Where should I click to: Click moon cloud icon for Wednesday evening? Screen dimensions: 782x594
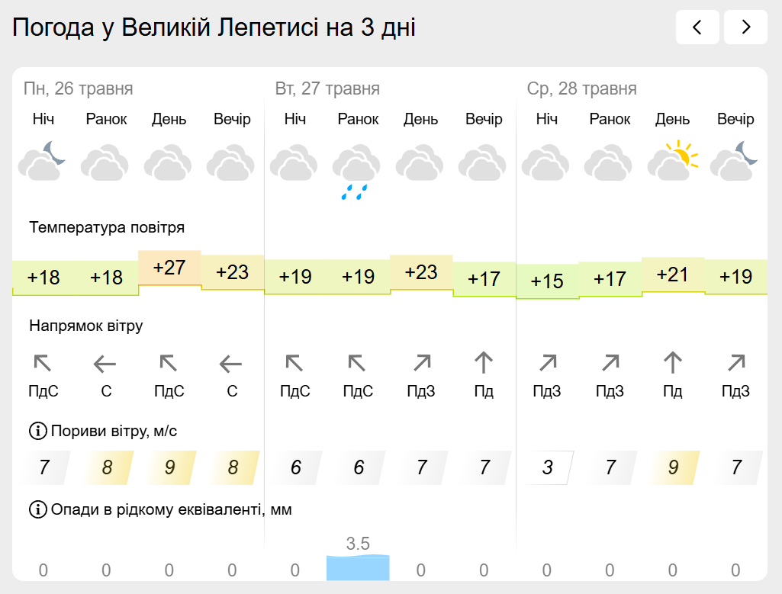tap(734, 160)
